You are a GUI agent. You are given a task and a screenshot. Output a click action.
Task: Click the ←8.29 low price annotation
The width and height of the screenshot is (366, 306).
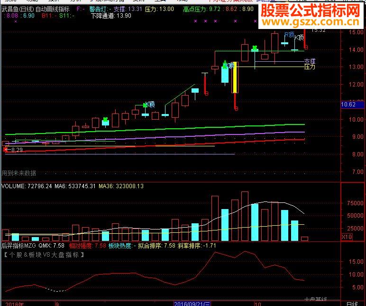(14, 150)
